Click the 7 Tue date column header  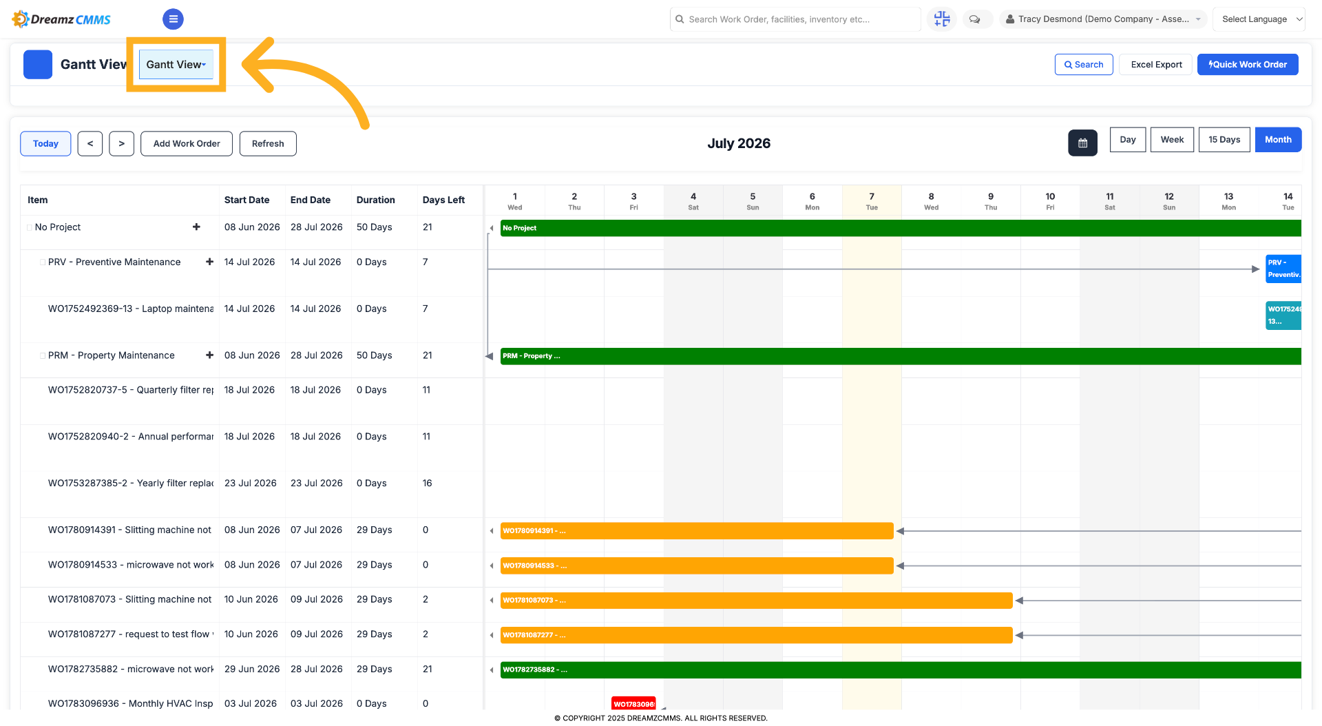click(x=872, y=200)
